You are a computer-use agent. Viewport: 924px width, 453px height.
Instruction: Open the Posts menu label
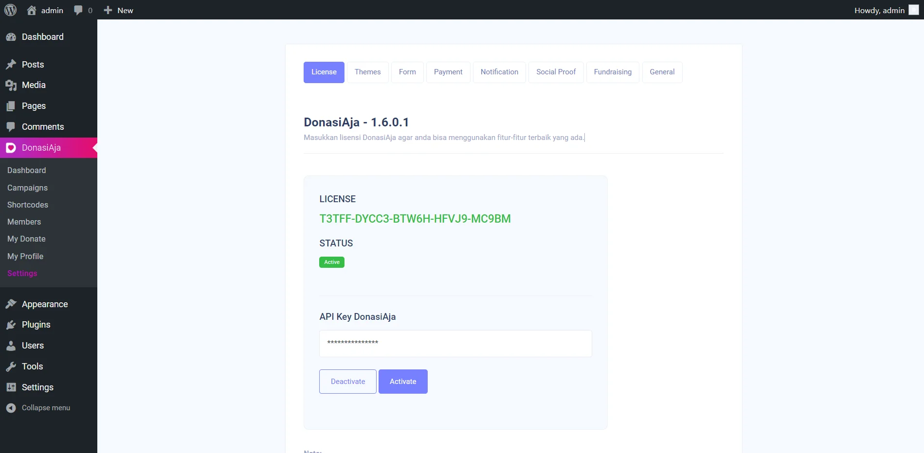point(33,65)
